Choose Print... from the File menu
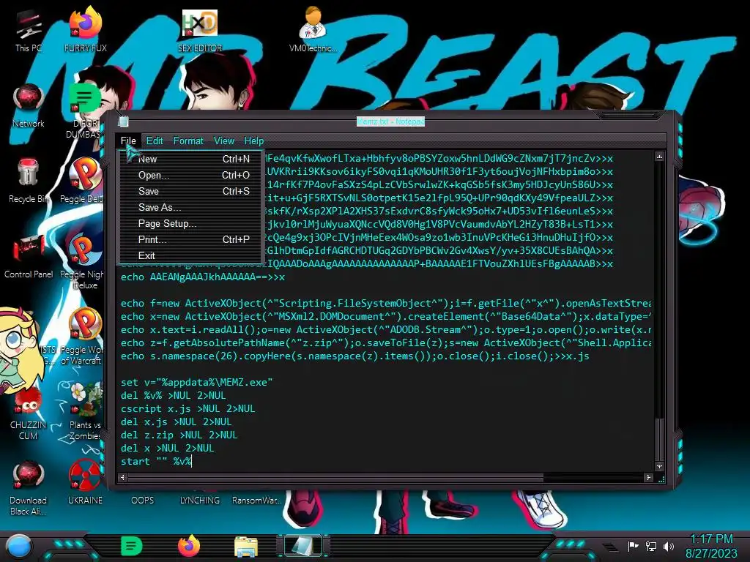The image size is (750, 562). [191, 239]
